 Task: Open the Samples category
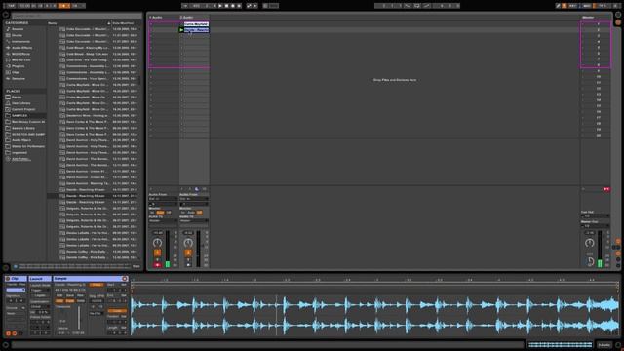(19, 78)
